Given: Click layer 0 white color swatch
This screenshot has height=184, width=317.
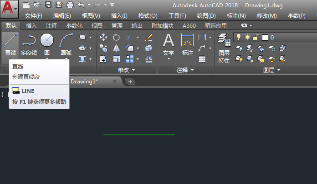Looking at the screenshot, I should 265,38.
